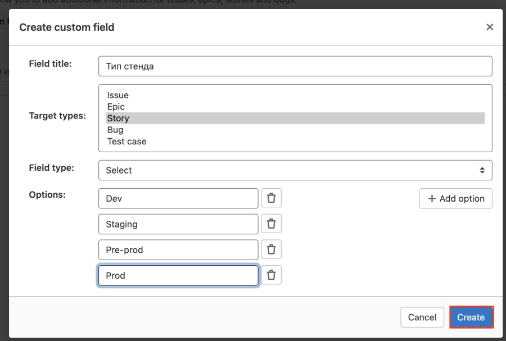Remove the Staging option using trash icon
The image size is (506, 341).
click(x=271, y=224)
